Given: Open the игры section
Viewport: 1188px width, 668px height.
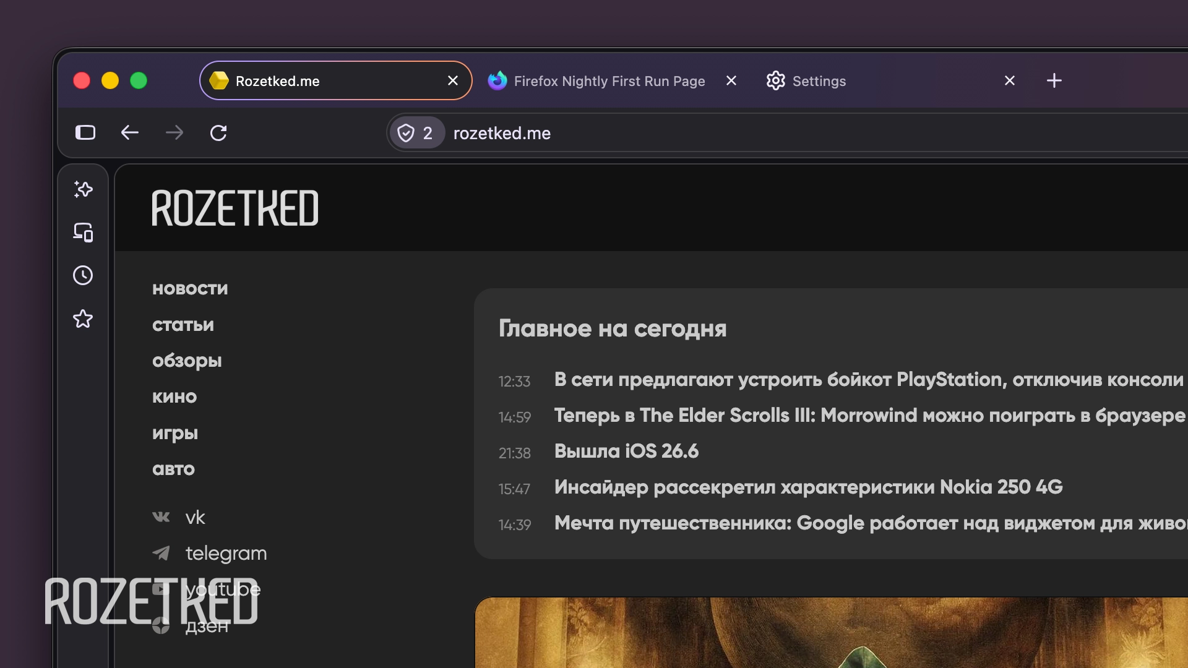Looking at the screenshot, I should (175, 433).
